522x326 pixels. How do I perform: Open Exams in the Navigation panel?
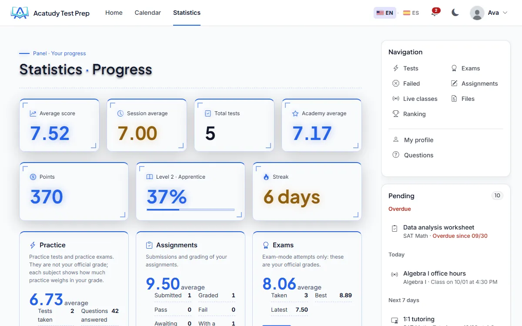click(465, 68)
